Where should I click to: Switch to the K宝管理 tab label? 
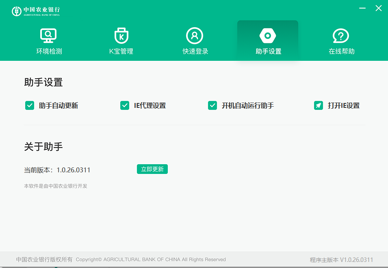pyautogui.click(x=121, y=51)
